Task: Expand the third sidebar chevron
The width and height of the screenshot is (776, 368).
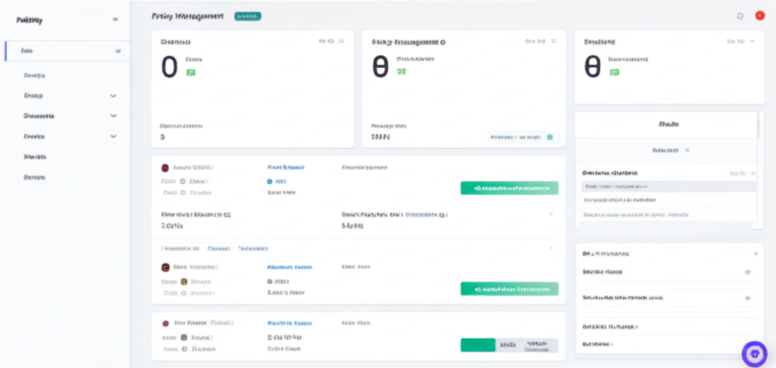Action: point(114,136)
